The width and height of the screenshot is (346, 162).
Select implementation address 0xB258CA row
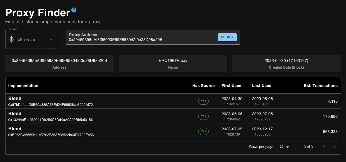[x=51, y=135]
